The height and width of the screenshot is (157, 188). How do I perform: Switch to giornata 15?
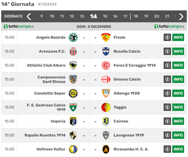click(105, 16)
